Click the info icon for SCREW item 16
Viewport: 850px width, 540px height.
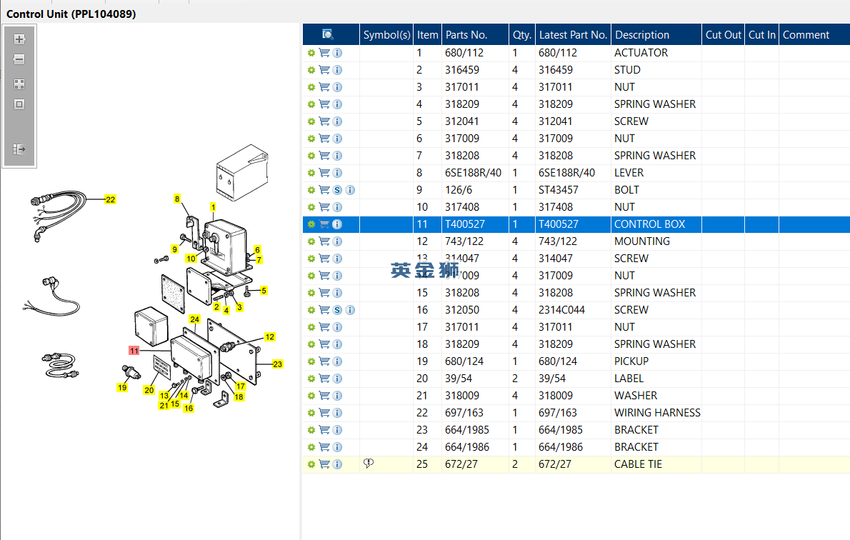350,310
